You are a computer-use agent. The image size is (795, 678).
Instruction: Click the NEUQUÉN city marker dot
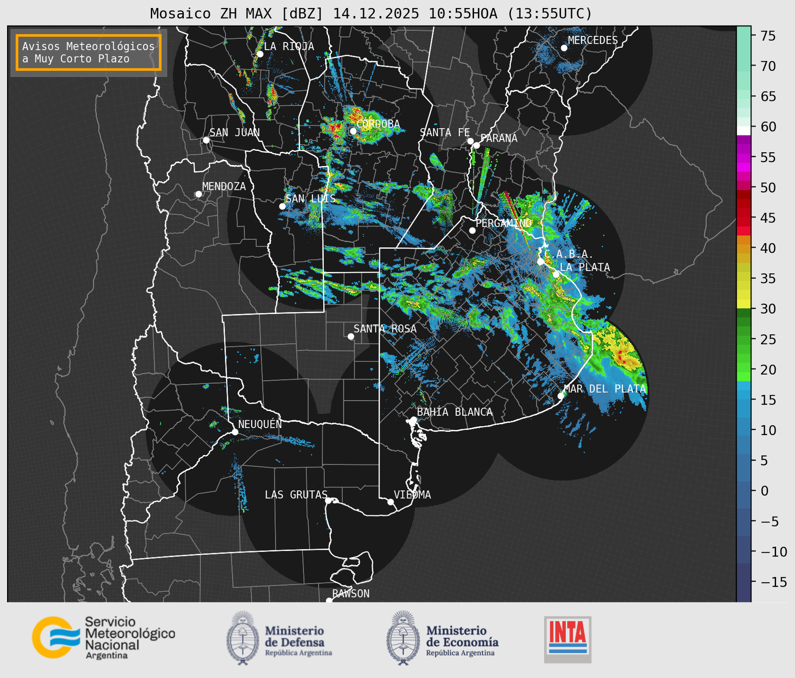(x=235, y=432)
